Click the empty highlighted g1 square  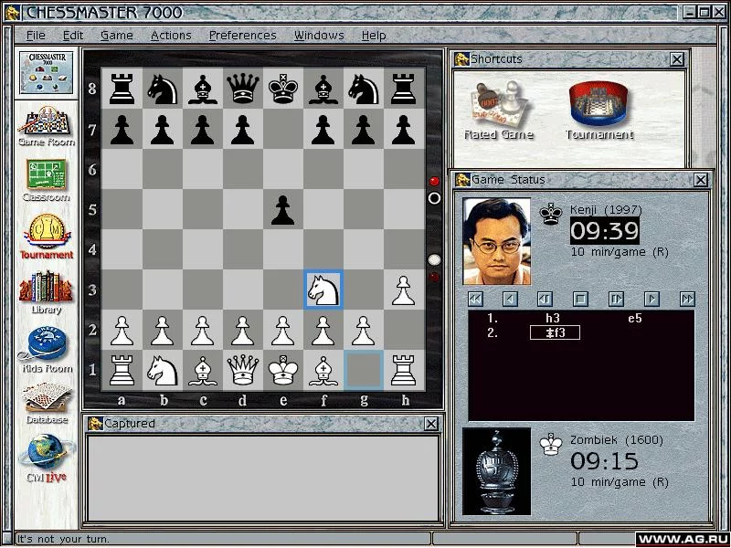(x=364, y=370)
